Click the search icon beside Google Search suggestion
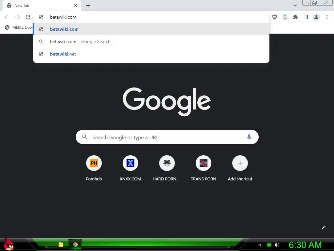This screenshot has width=334, height=251. [41, 42]
